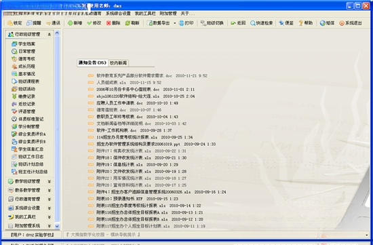
Task: Open 班级课程表 in the sidebar
Action: click(x=26, y=81)
